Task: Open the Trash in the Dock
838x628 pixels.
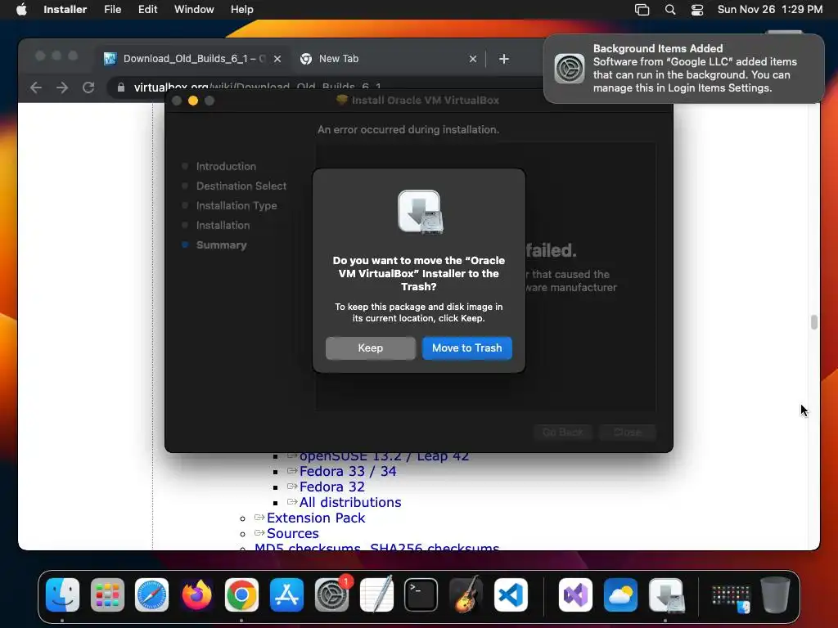Action: point(775,594)
